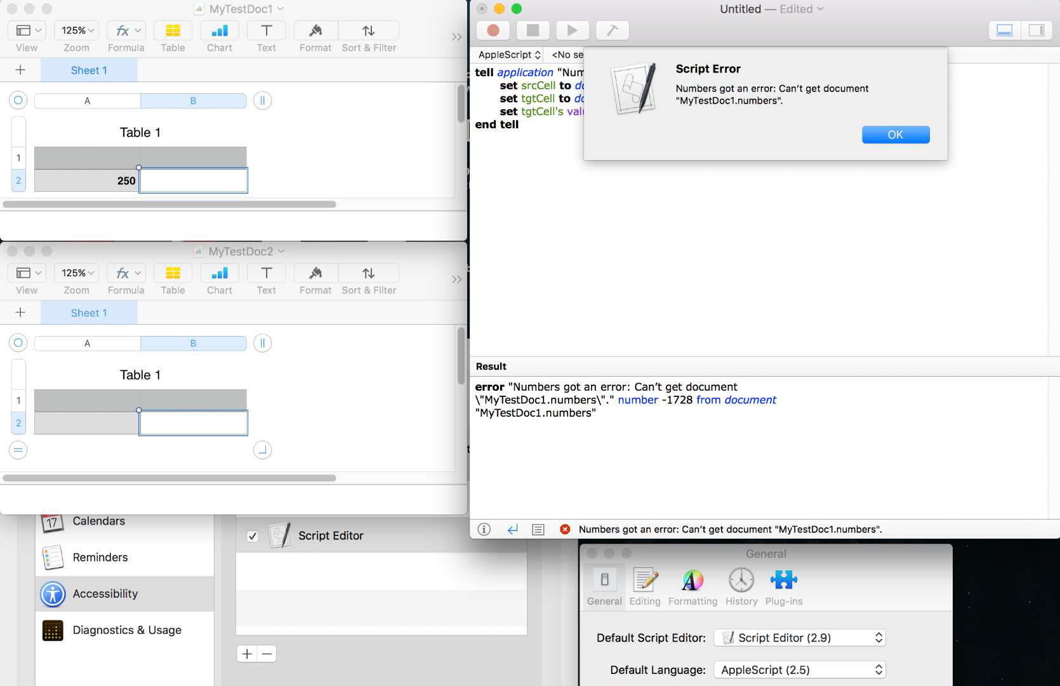Expand more toolbar items in MyTestDoc1

pyautogui.click(x=457, y=37)
